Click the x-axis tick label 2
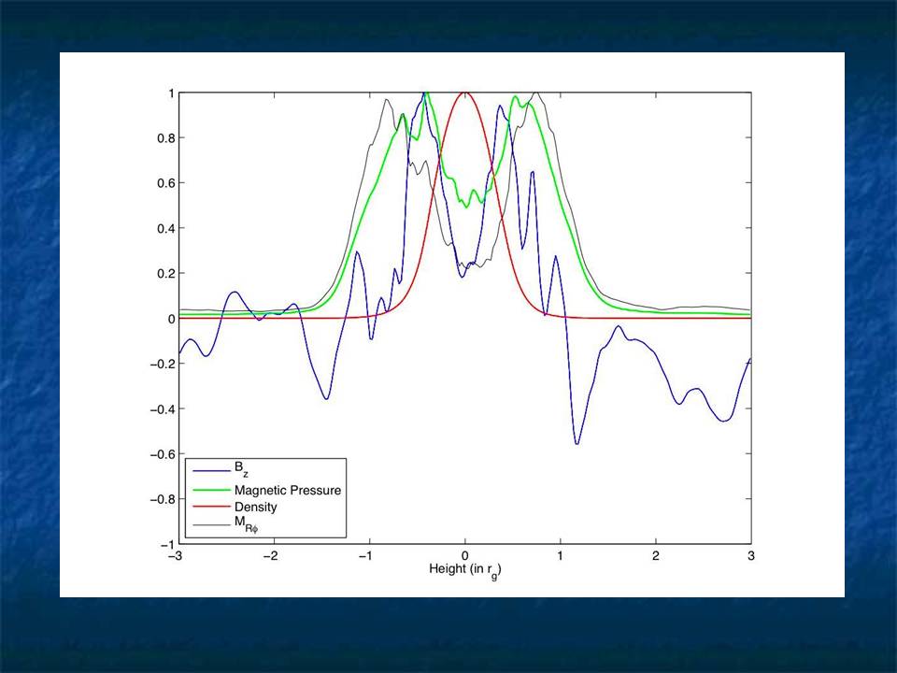This screenshot has width=897, height=673. coord(656,555)
